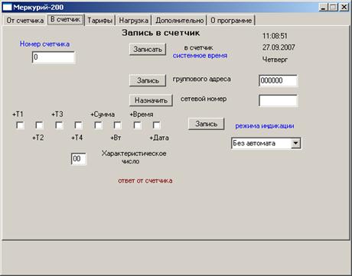Focus the Номер счетчика input field
This screenshot has height=276, width=352.
coord(54,57)
